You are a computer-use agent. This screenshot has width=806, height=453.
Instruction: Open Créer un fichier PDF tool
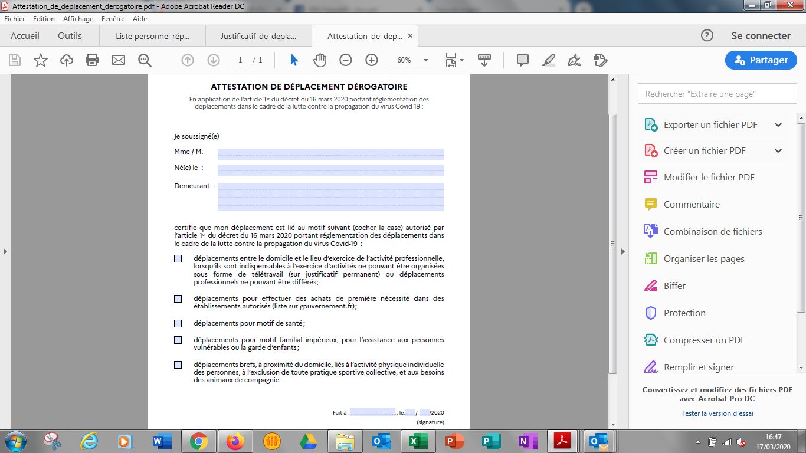pyautogui.click(x=705, y=151)
